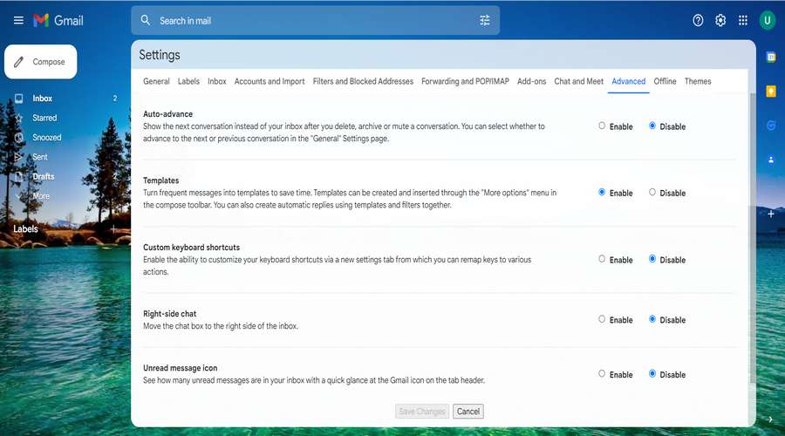Open the Google apps grid
Image resolution: width=785 pixels, height=436 pixels.
click(x=743, y=20)
